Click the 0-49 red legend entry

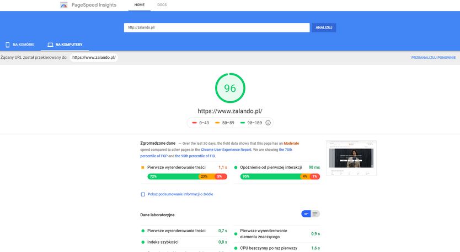point(201,123)
